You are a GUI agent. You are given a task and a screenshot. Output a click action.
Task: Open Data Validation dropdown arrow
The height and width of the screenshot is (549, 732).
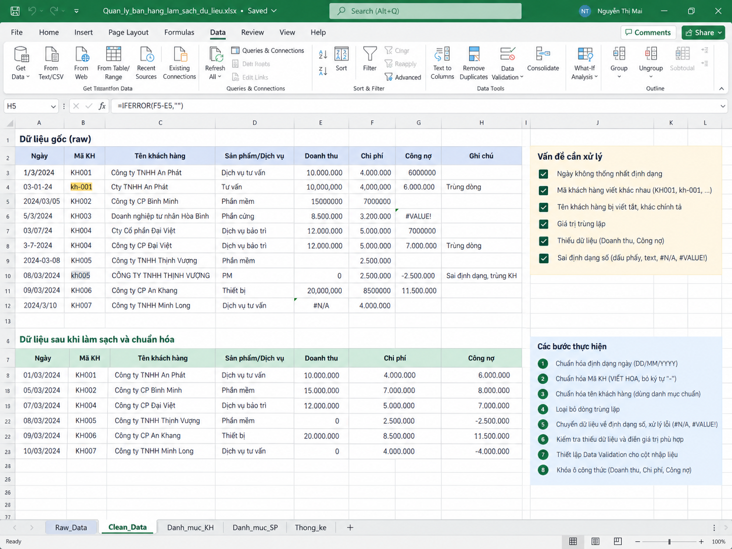point(522,77)
